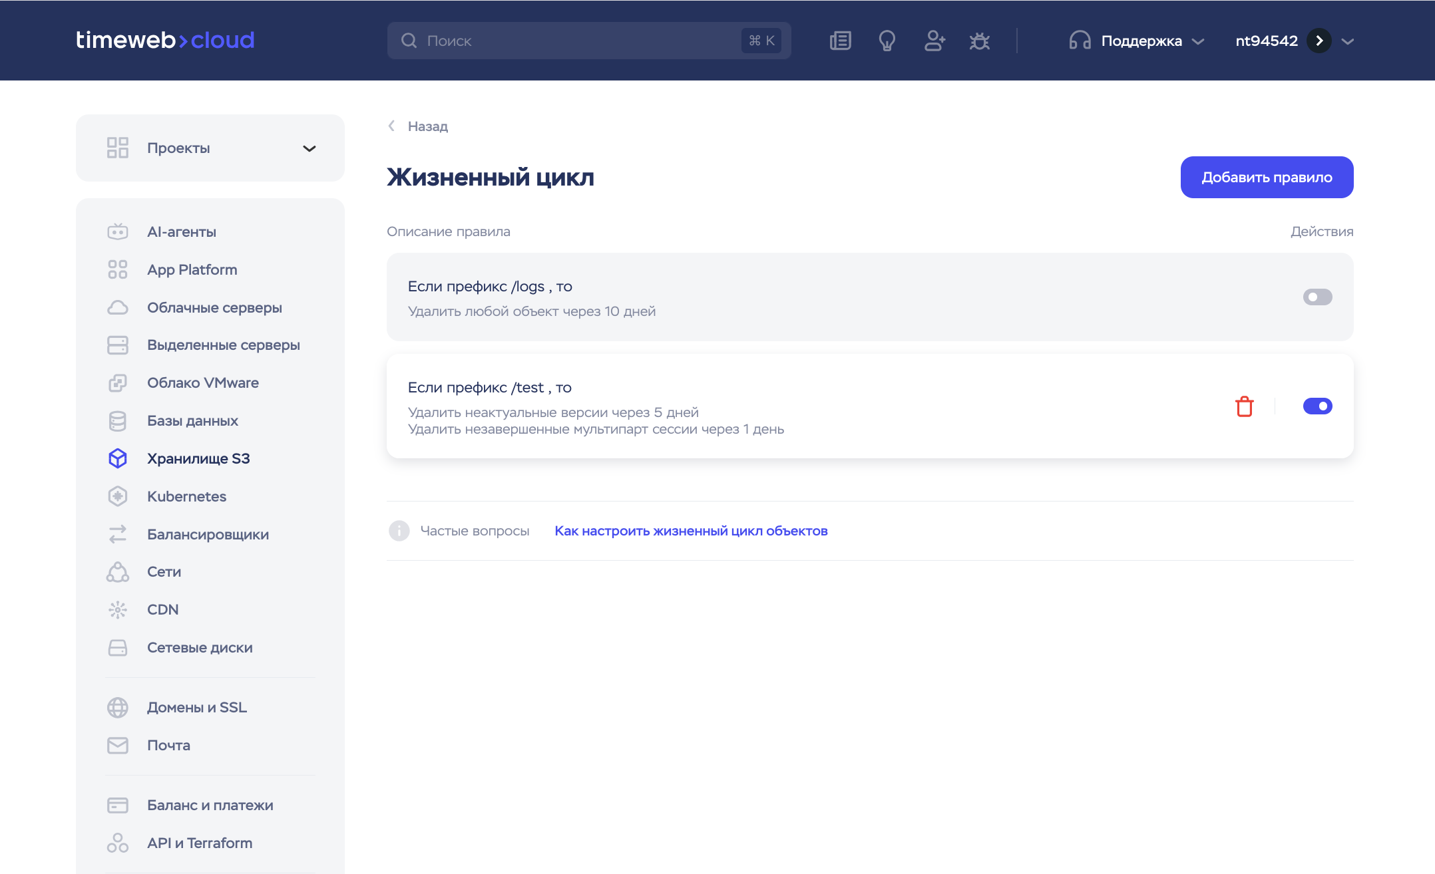Open link Как настроить жизненный цикл объектов

691,531
